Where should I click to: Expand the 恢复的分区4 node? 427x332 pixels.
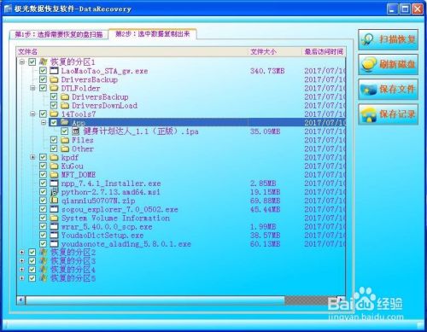(22, 270)
